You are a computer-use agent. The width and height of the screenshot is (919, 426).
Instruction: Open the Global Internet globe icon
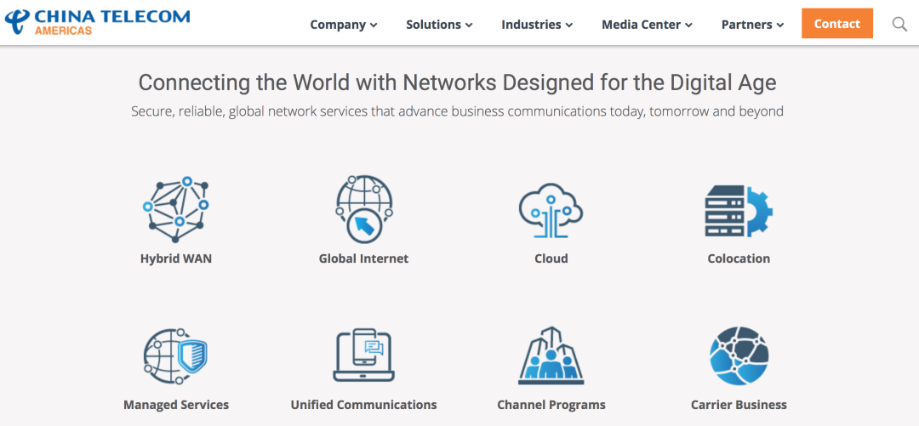tap(363, 209)
